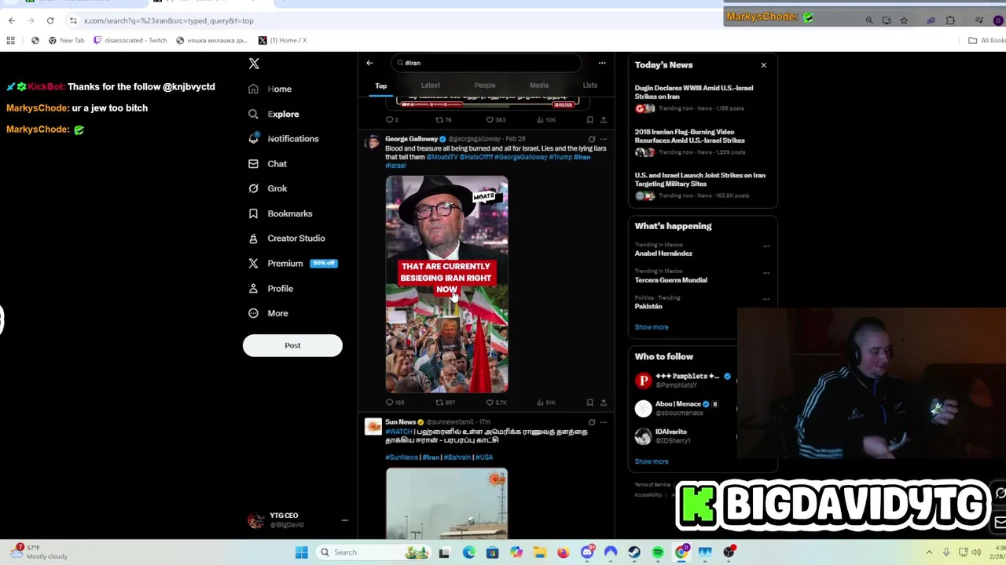The width and height of the screenshot is (1006, 565).
Task: Bookmark the post with 363 likes
Action: click(589, 119)
